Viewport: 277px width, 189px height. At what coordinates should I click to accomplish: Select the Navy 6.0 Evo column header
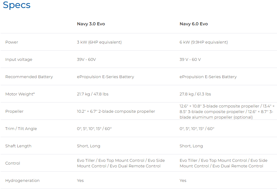click(194, 24)
